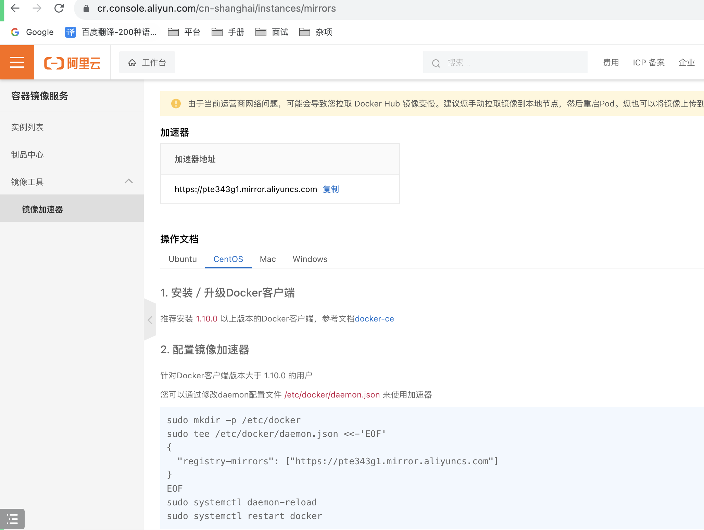Open the 工作台 workbench button
Screen dimensions: 704x530
[x=147, y=62]
